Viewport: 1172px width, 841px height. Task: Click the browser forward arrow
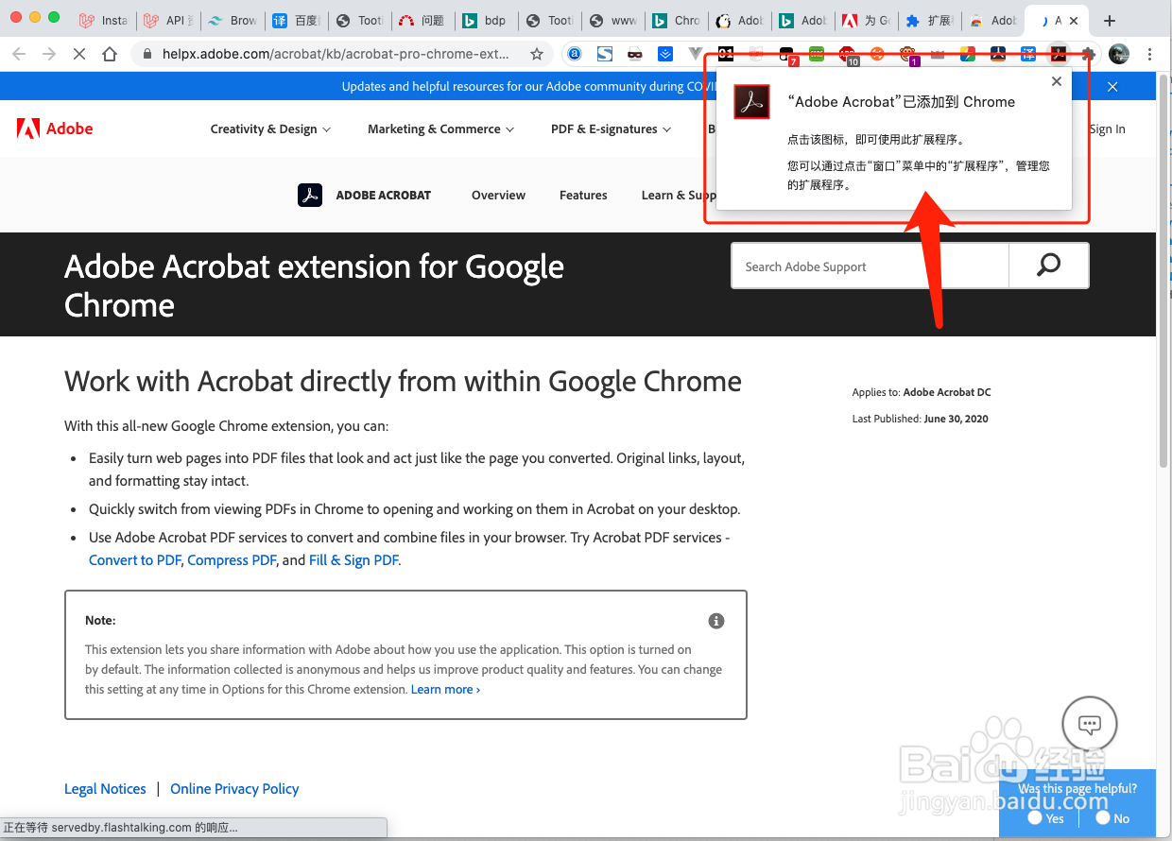49,54
